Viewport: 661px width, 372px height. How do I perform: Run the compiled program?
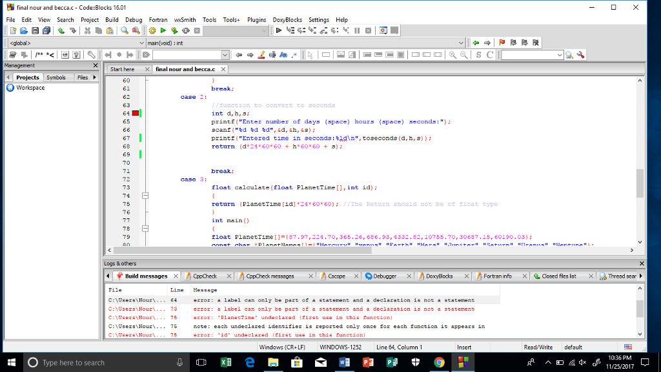coord(163,30)
